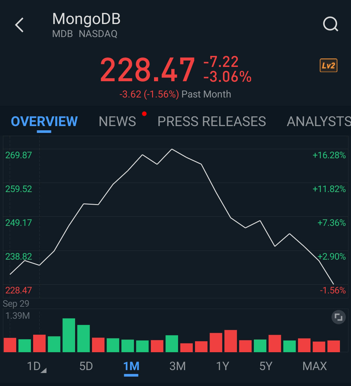Tap the +7.36% axis label
This screenshot has height=386, width=351.
(x=331, y=223)
